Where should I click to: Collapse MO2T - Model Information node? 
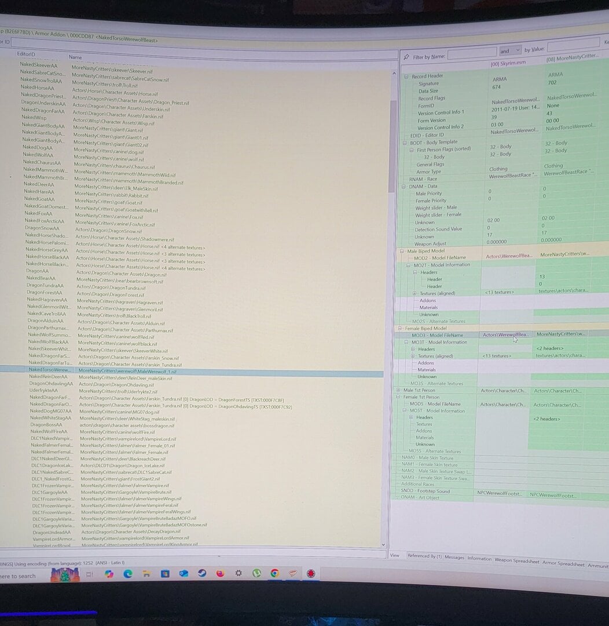408,265
